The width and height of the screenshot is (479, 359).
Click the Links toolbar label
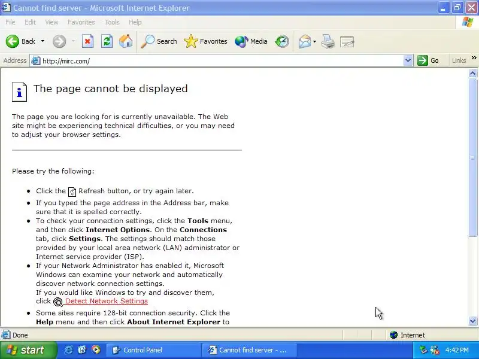[x=459, y=60]
